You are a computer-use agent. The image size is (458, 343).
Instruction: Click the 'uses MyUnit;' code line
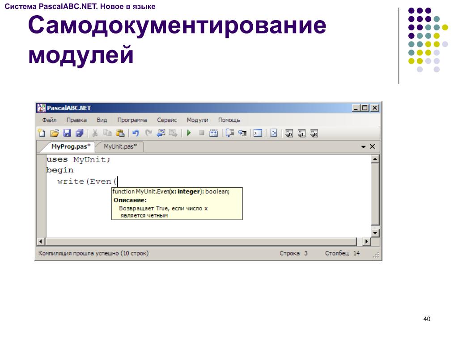click(78, 159)
